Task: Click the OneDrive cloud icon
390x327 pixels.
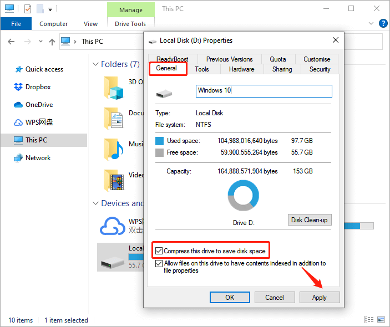Action: coord(18,105)
